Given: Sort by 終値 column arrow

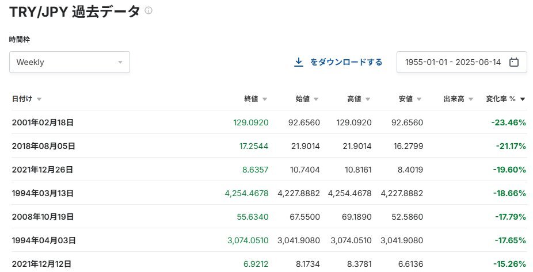Looking at the screenshot, I should pos(265,99).
